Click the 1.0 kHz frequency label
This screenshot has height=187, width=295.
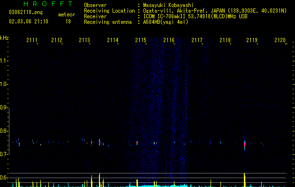3,84
